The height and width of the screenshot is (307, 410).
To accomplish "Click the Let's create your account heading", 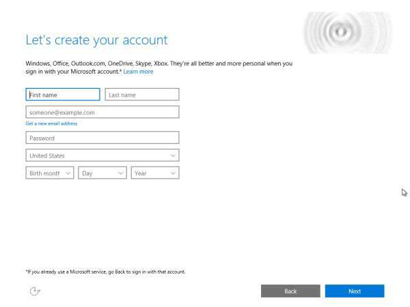I will click(96, 40).
